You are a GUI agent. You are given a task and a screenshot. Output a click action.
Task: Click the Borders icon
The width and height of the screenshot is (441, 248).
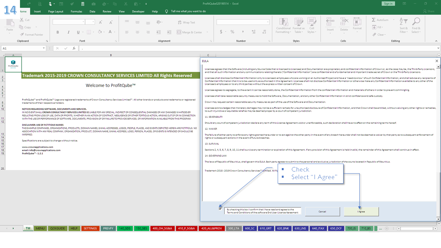click(x=89, y=32)
